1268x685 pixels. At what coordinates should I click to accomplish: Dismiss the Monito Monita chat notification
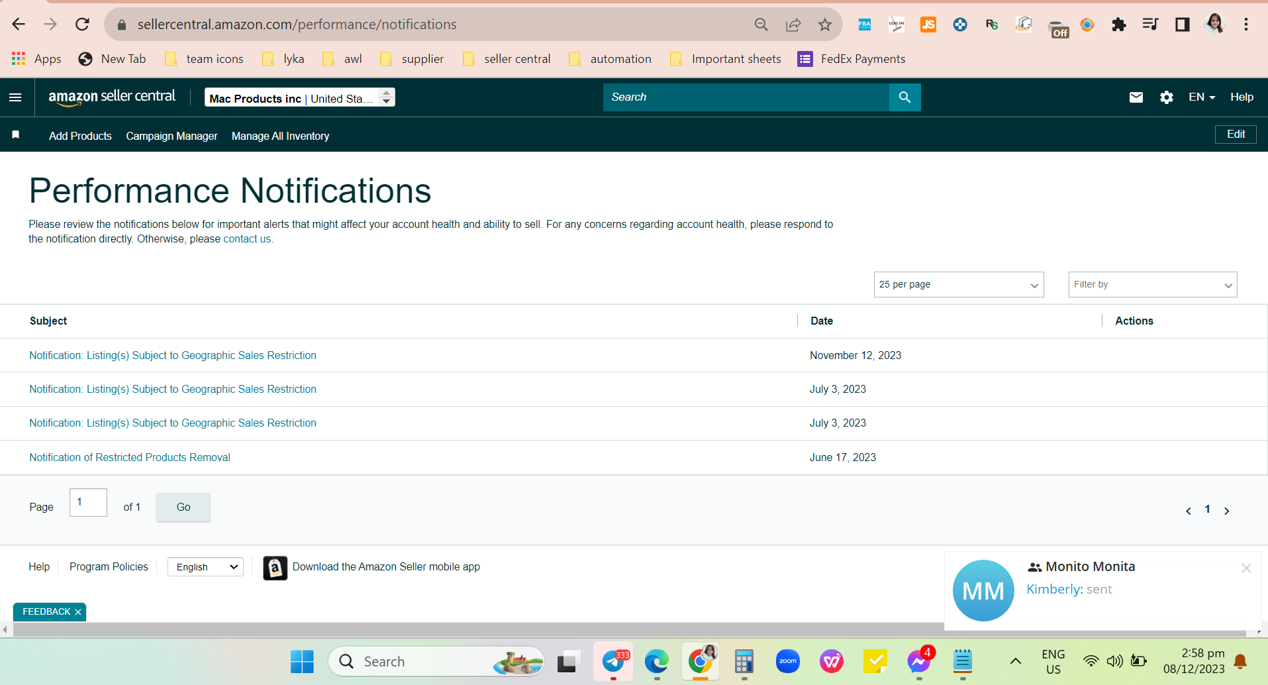tap(1246, 568)
